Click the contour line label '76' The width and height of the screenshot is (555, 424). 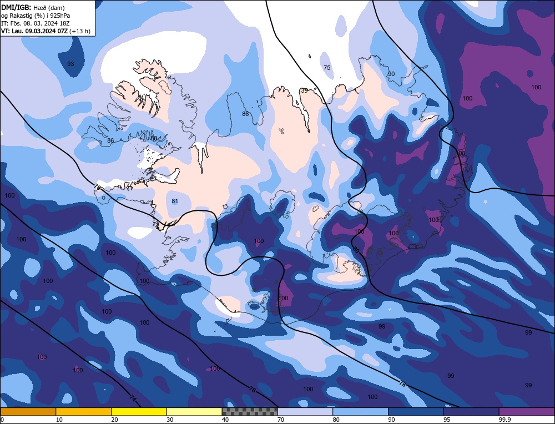pos(252,390)
